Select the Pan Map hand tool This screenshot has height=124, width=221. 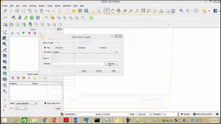click(x=113, y=11)
